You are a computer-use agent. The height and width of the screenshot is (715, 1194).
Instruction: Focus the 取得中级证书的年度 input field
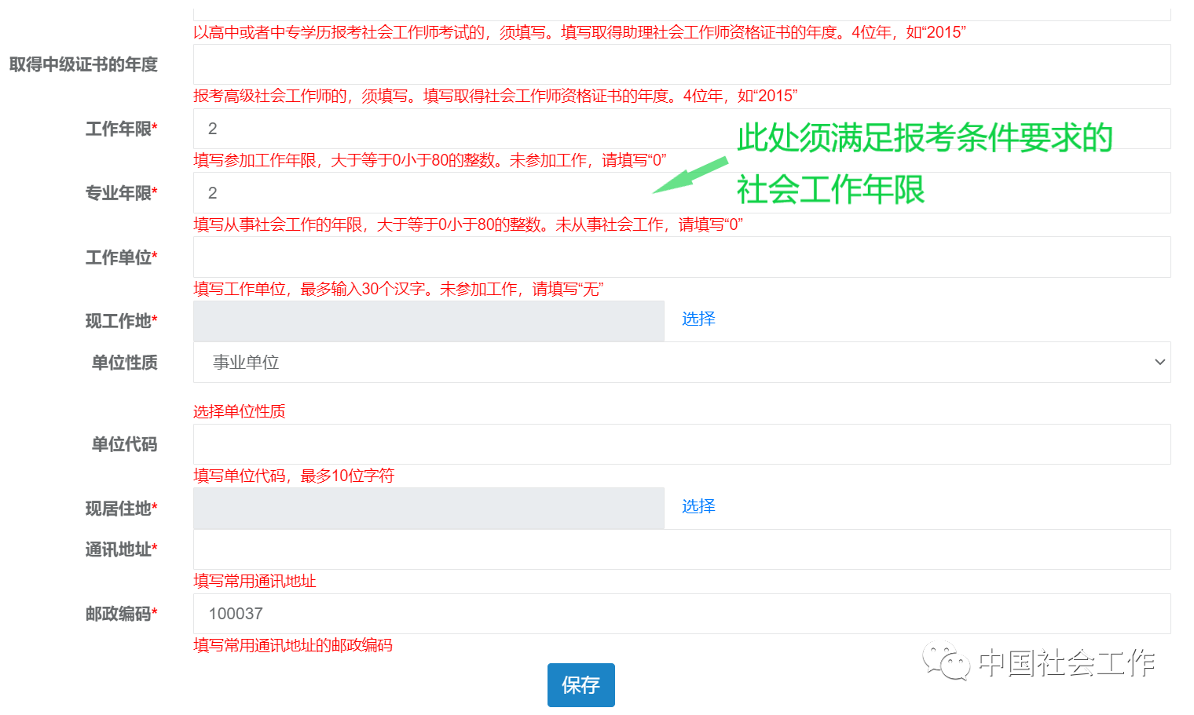[681, 64]
